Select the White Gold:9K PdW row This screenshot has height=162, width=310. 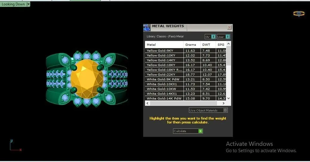tap(185, 79)
